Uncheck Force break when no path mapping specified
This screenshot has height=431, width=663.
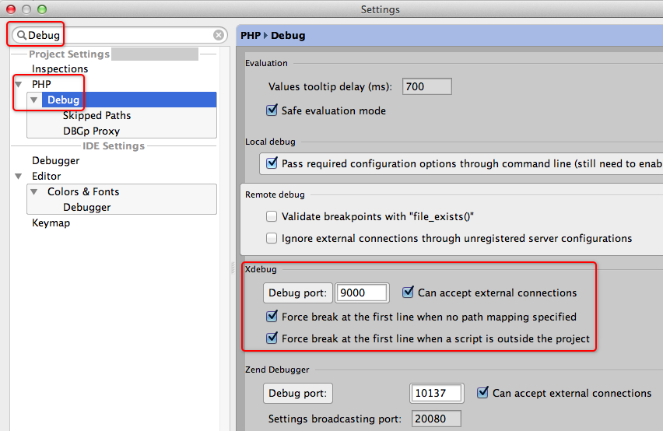pyautogui.click(x=272, y=317)
